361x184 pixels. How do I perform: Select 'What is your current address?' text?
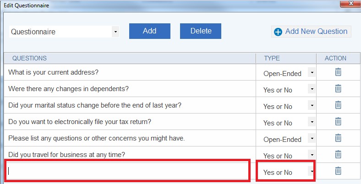coord(53,72)
